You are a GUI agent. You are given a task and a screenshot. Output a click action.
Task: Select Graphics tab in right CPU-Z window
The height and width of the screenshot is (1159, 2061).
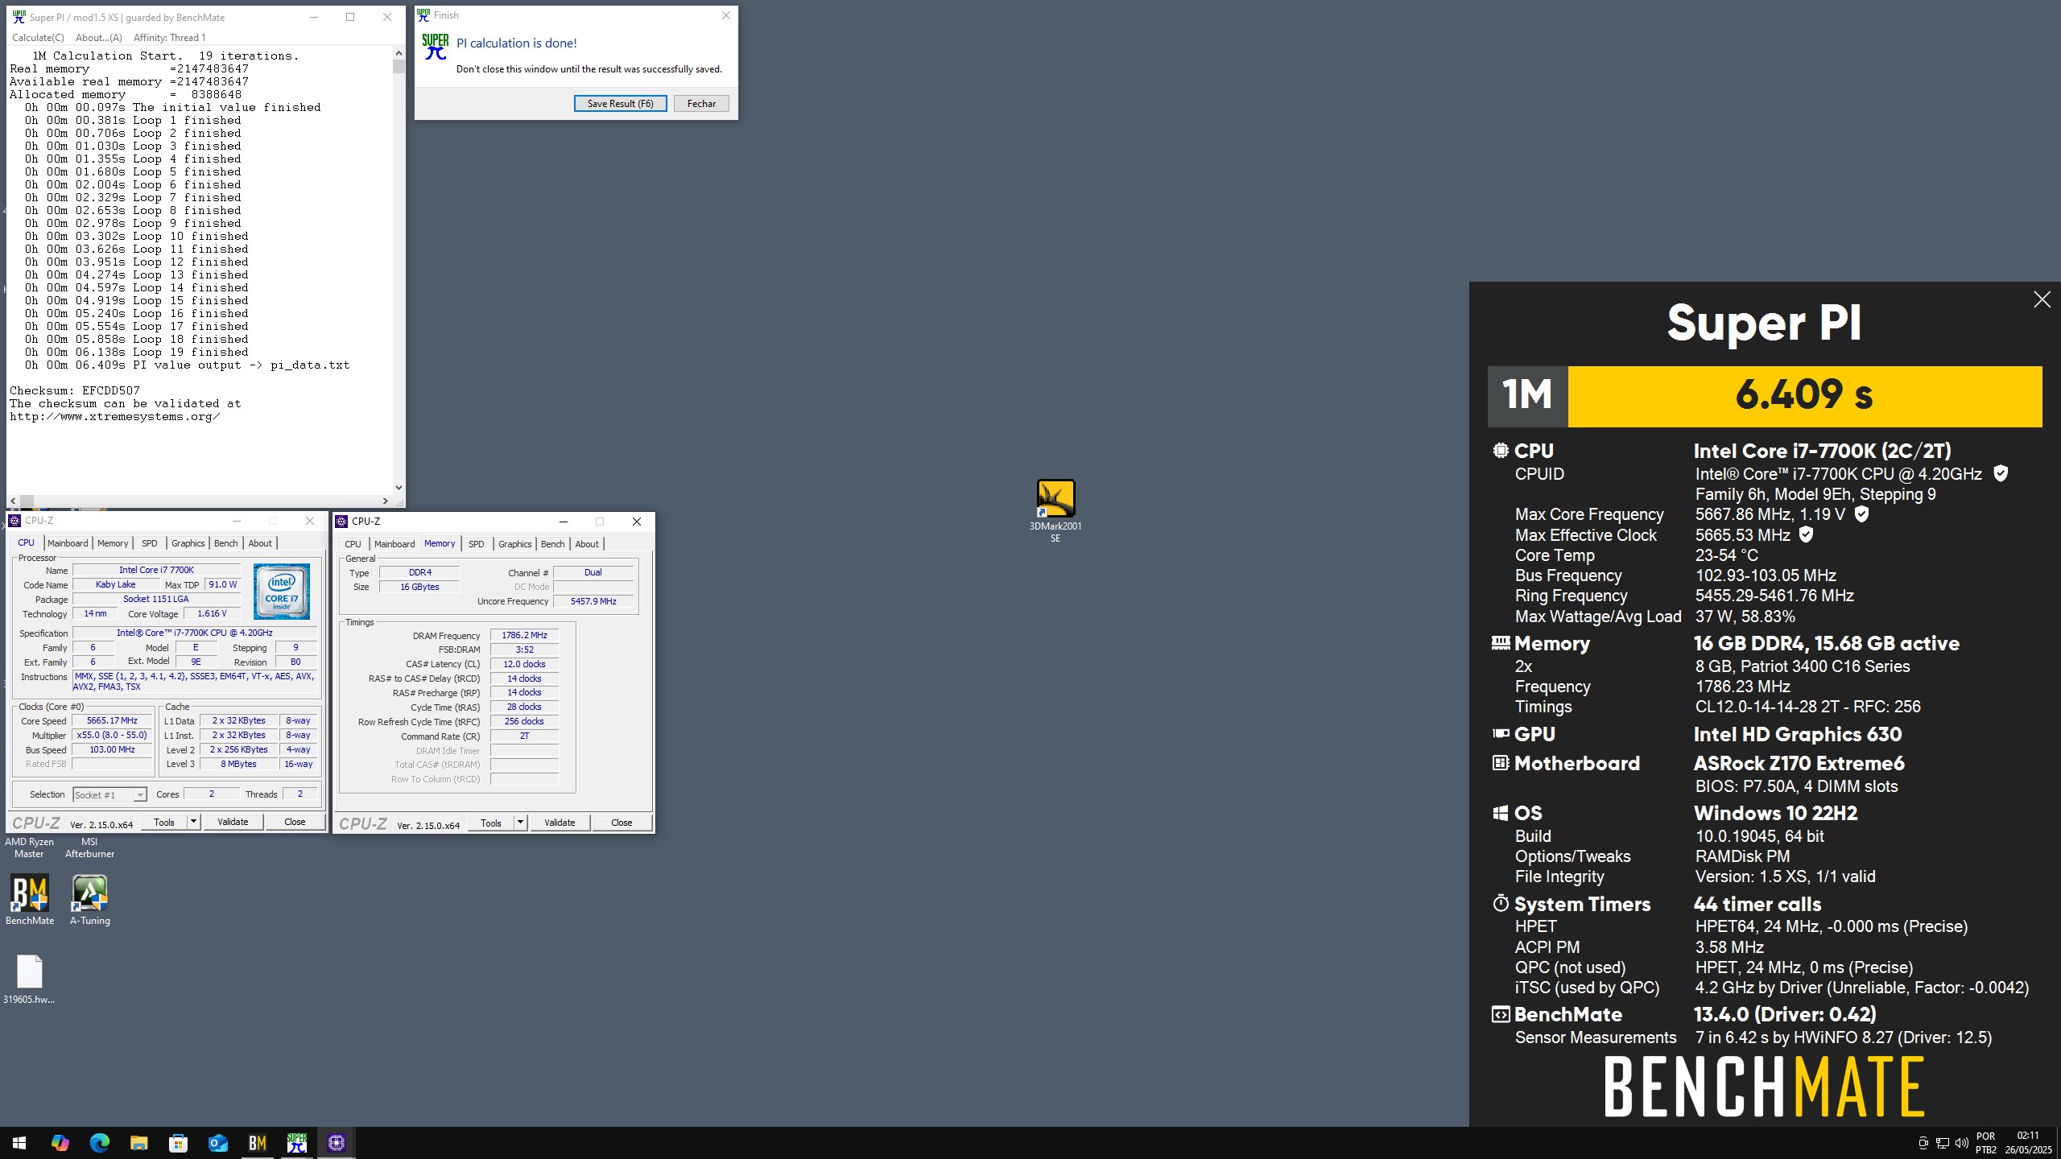click(515, 544)
